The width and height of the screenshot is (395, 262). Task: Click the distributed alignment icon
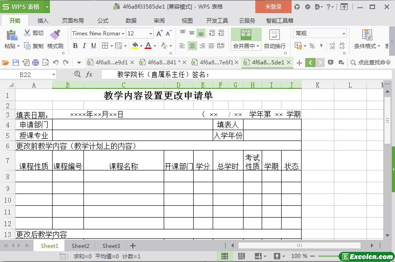[x=220, y=46]
